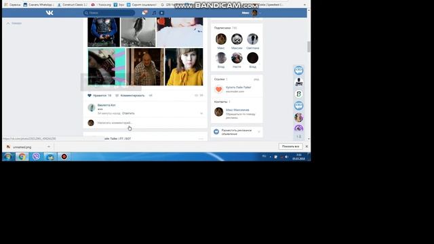The height and width of the screenshot is (244, 434).
Task: Focus the VK search field
Action: (x=109, y=13)
